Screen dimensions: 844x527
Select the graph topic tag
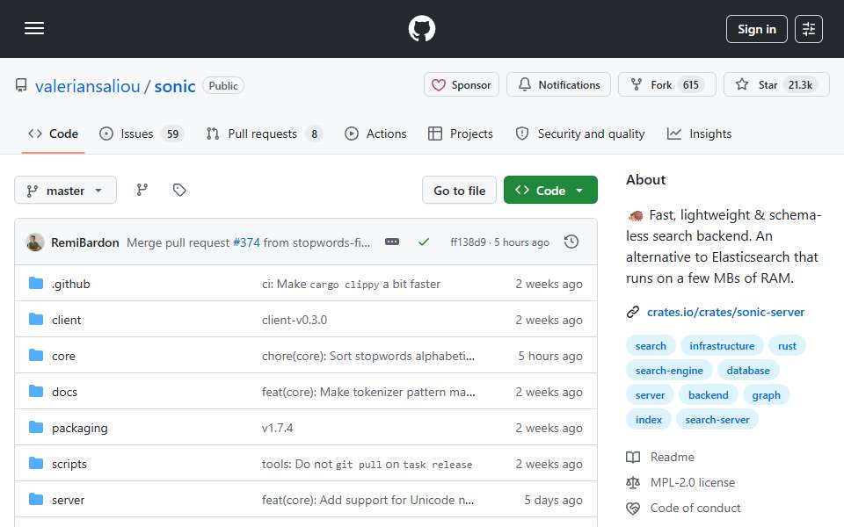[x=766, y=395]
